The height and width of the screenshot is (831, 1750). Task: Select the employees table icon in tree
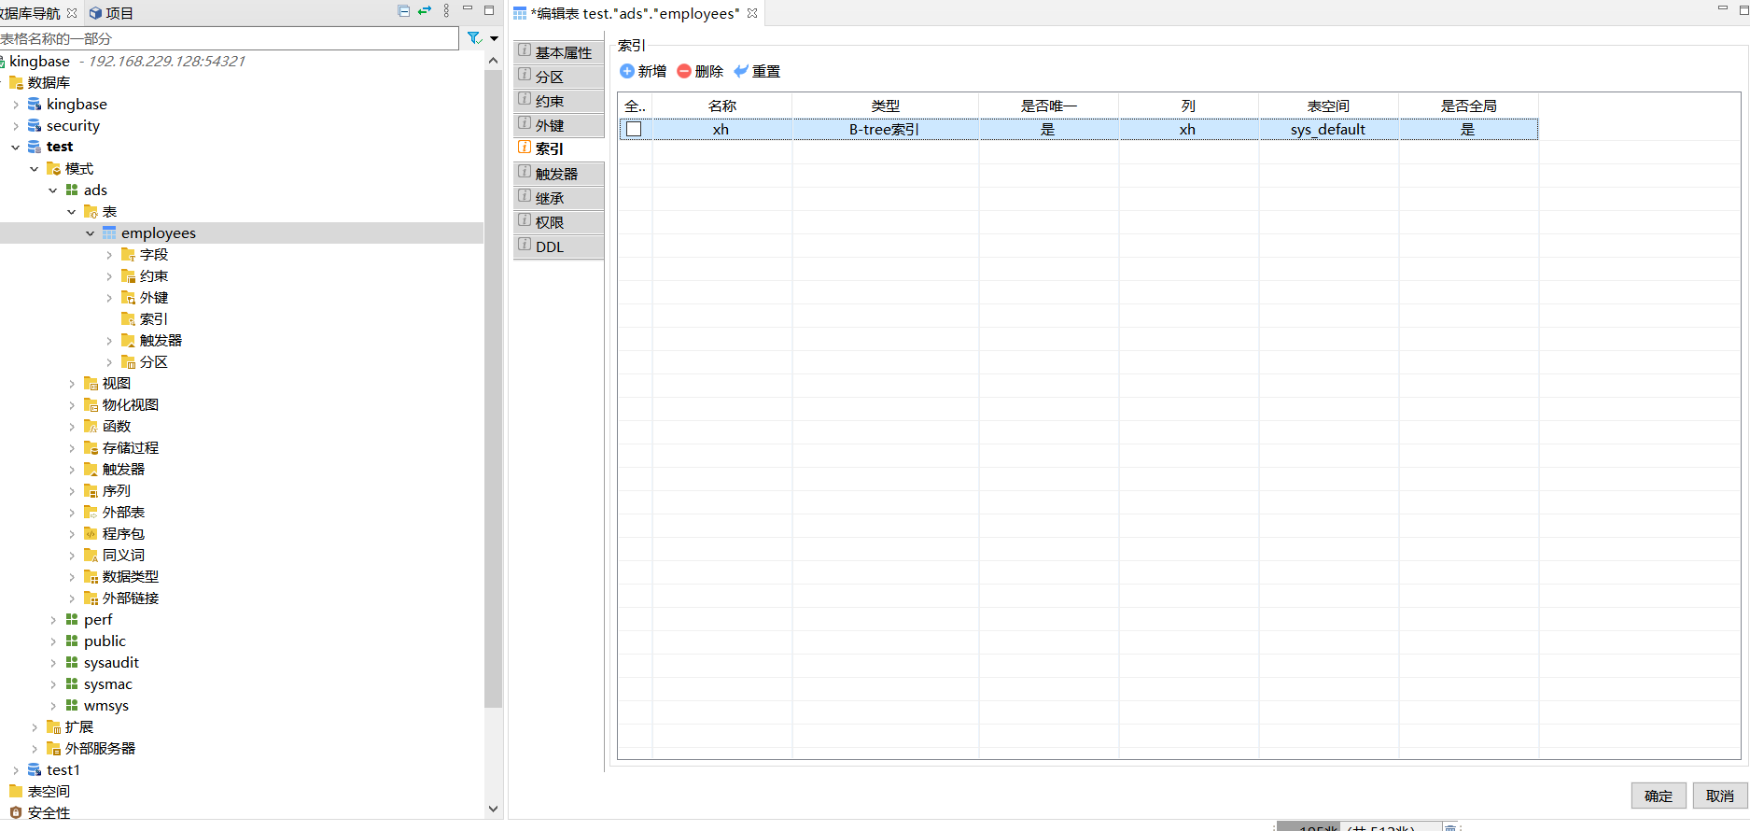click(x=109, y=233)
